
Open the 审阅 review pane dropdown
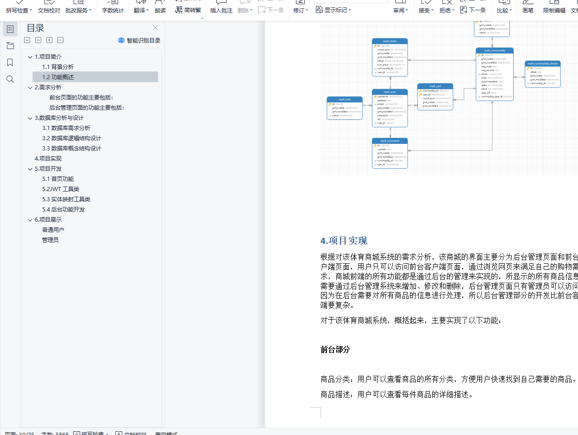(x=401, y=10)
